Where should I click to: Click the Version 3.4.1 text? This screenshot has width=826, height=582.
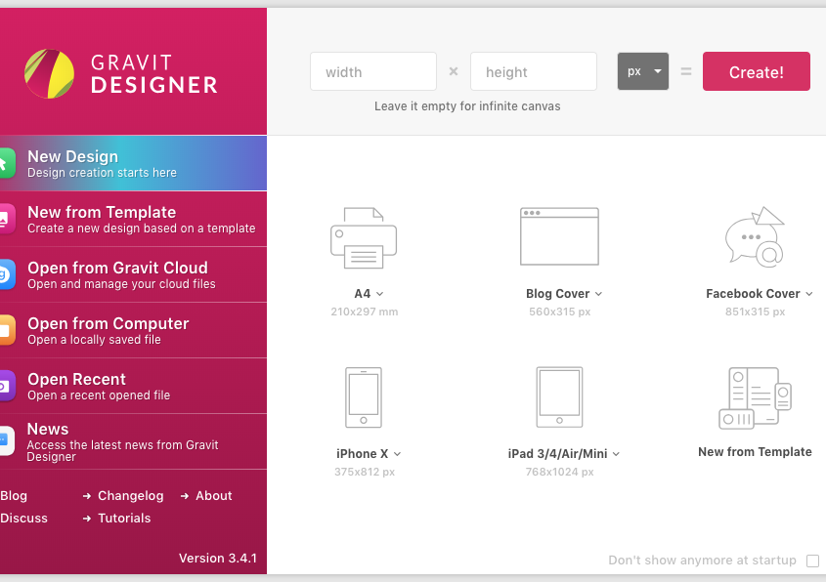(x=218, y=559)
